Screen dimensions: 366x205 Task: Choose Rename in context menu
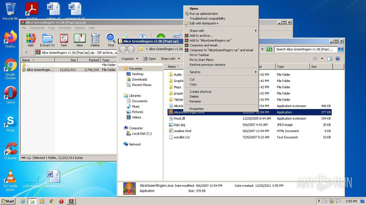(x=195, y=101)
